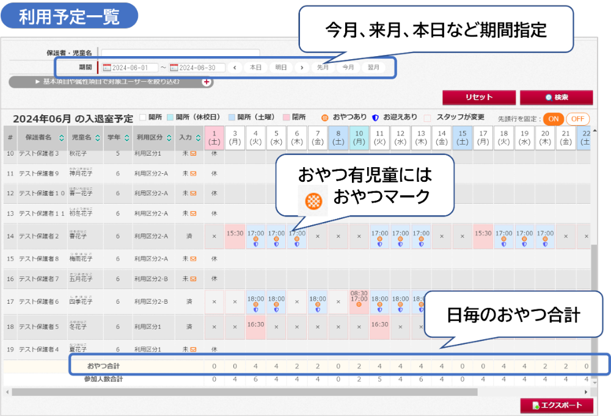Go to next period arrow
The width and height of the screenshot is (611, 416).
[302, 67]
